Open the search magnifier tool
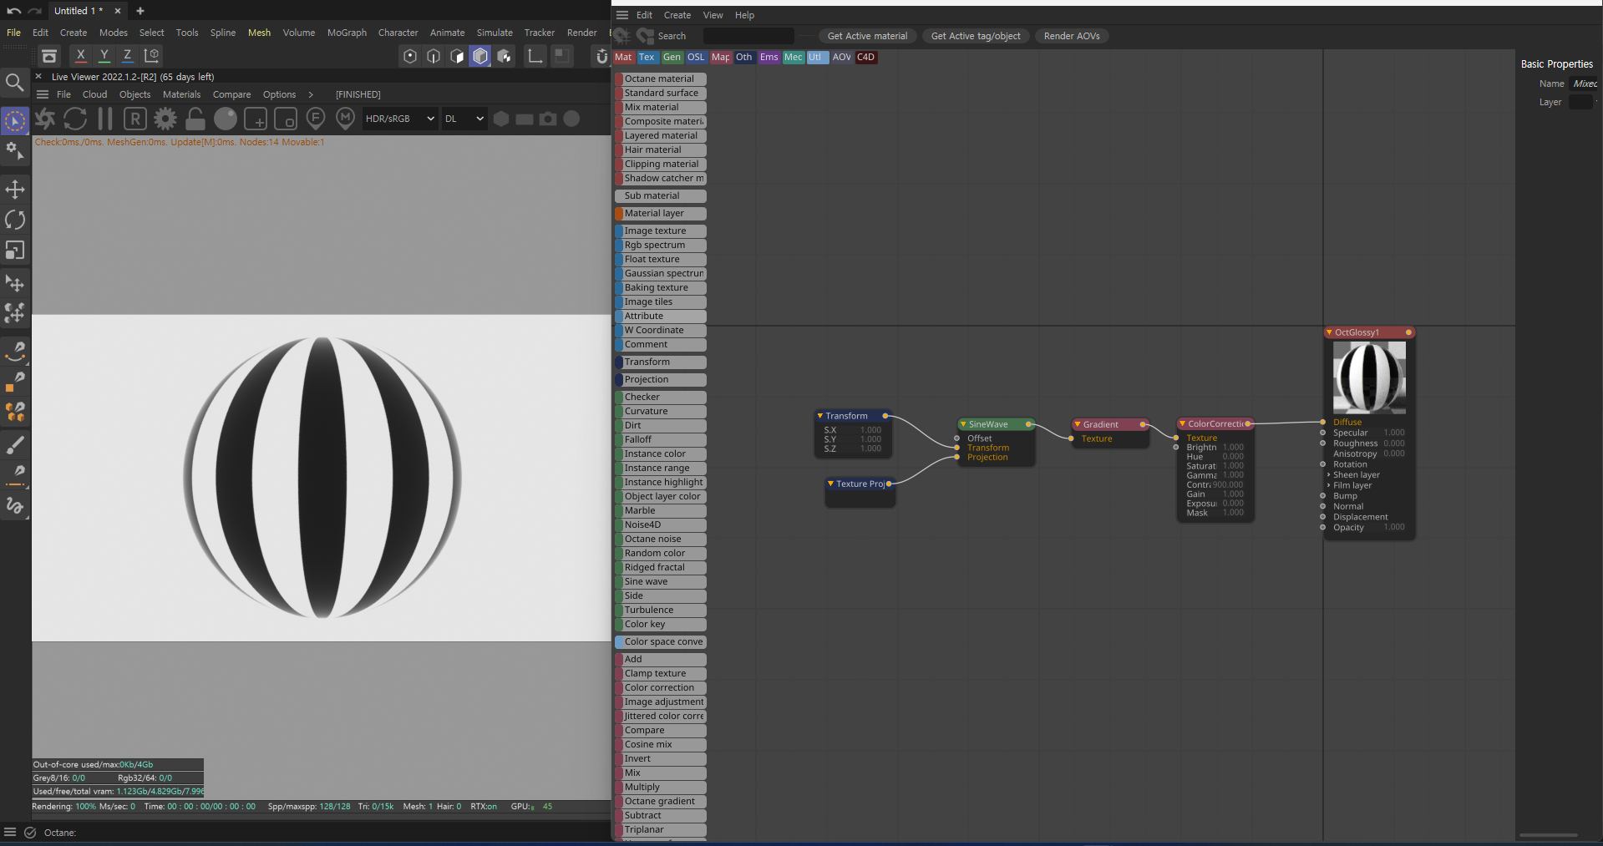The height and width of the screenshot is (846, 1603). (x=15, y=83)
